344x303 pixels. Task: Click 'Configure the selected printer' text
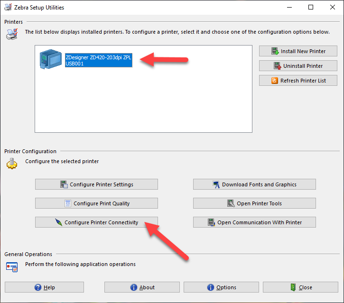62,161
